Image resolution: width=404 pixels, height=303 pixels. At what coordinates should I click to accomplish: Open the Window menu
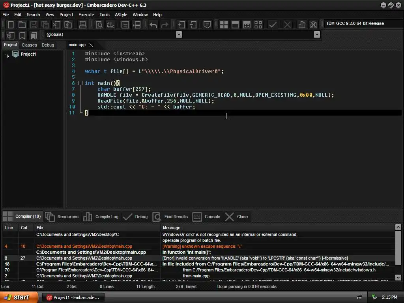(x=140, y=15)
